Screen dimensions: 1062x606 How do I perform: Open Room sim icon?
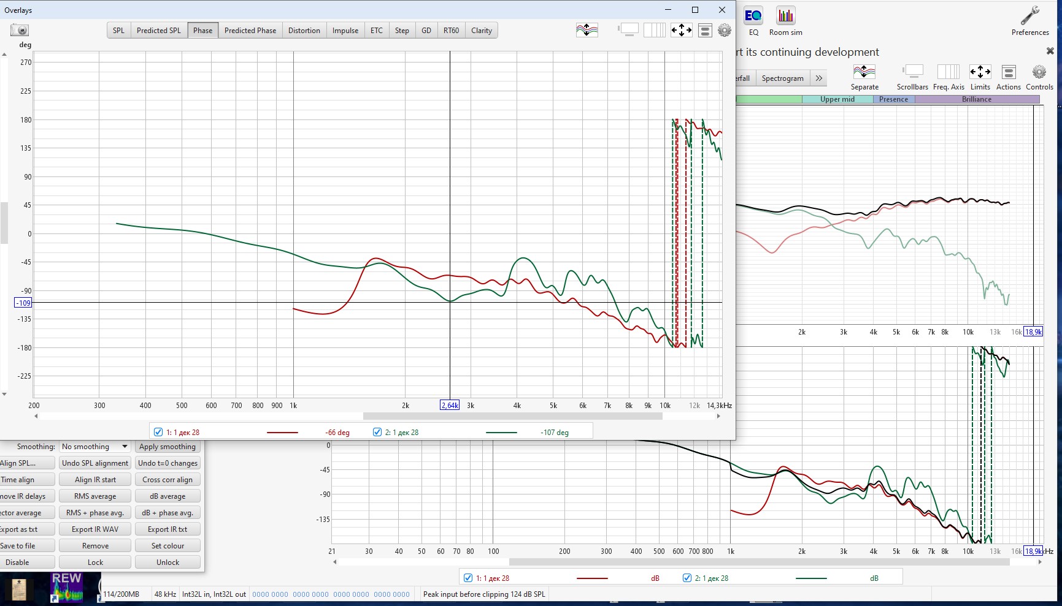[786, 21]
